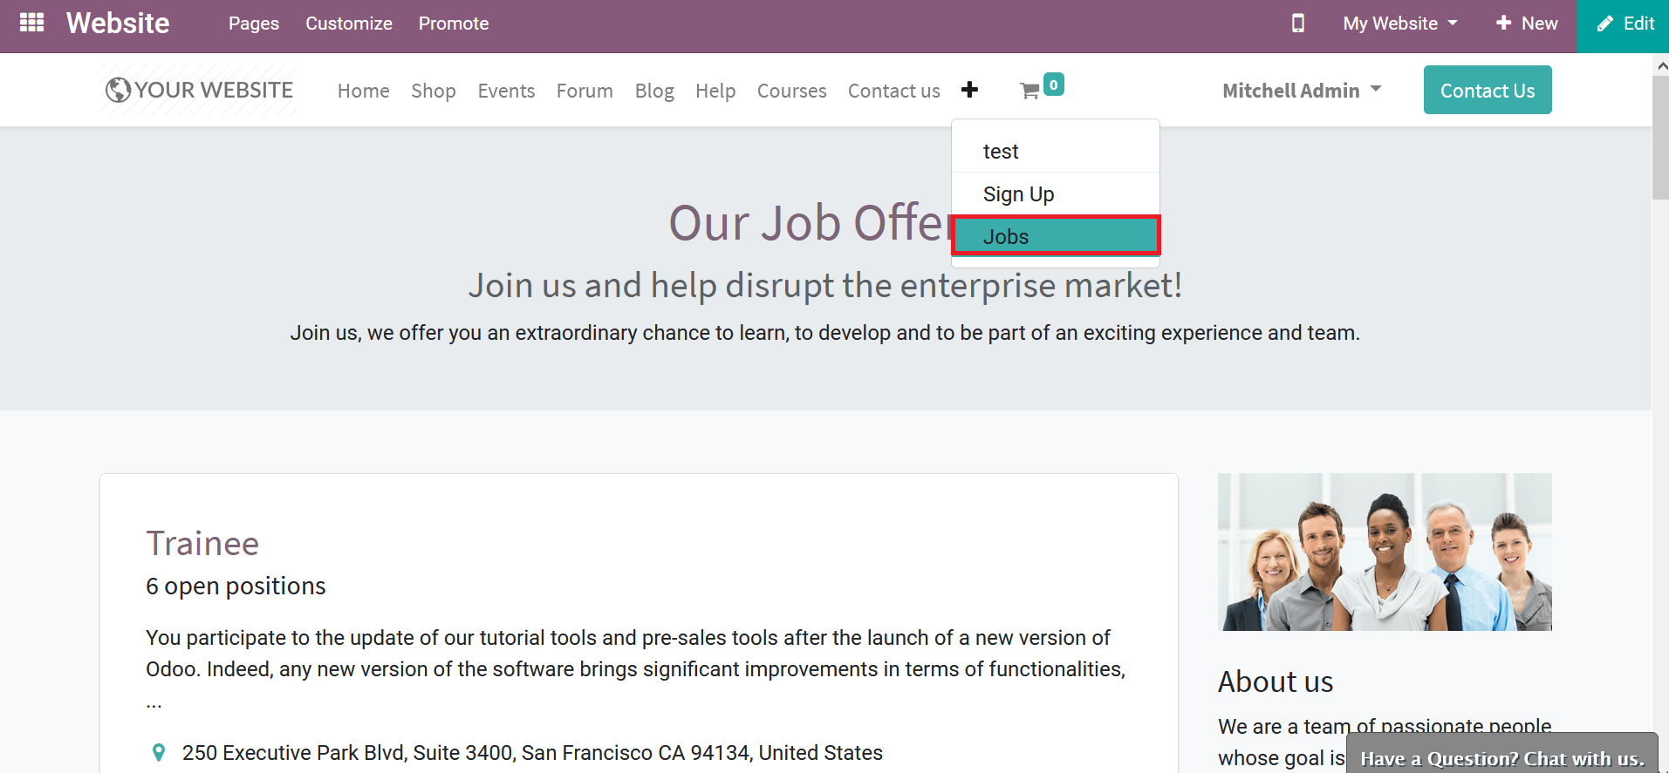Open the Promote menu
The width and height of the screenshot is (1669, 773).
tap(453, 24)
